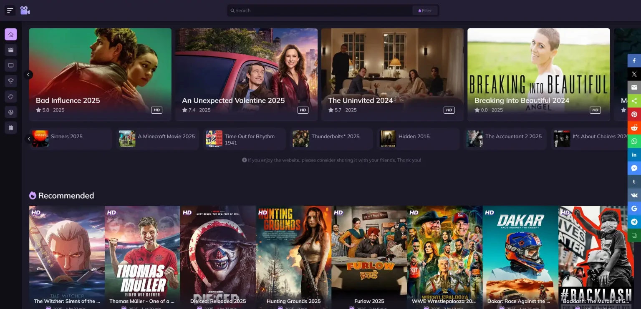Open The Witcher: Sirens poster
The image size is (641, 309).
coord(67,257)
